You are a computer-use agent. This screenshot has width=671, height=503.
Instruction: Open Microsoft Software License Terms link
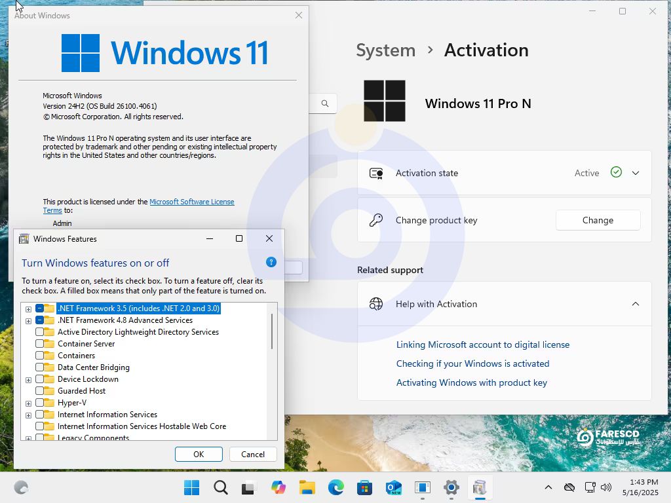[192, 202]
